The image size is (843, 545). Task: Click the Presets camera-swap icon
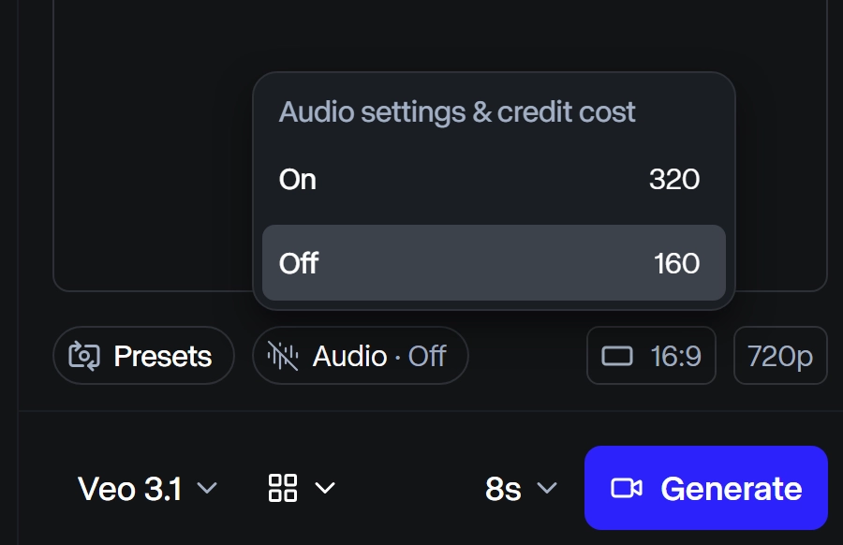point(84,356)
